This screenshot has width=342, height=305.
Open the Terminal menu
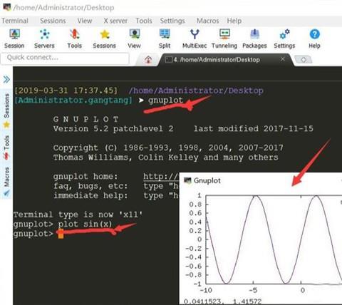point(15,21)
